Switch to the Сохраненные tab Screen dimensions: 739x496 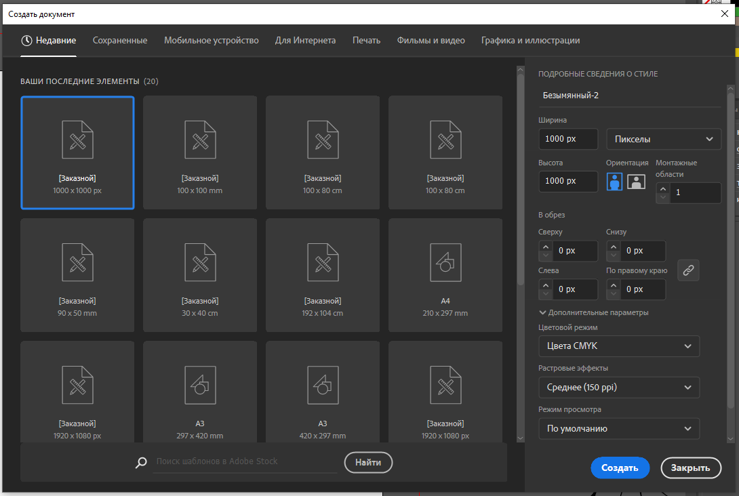120,41
